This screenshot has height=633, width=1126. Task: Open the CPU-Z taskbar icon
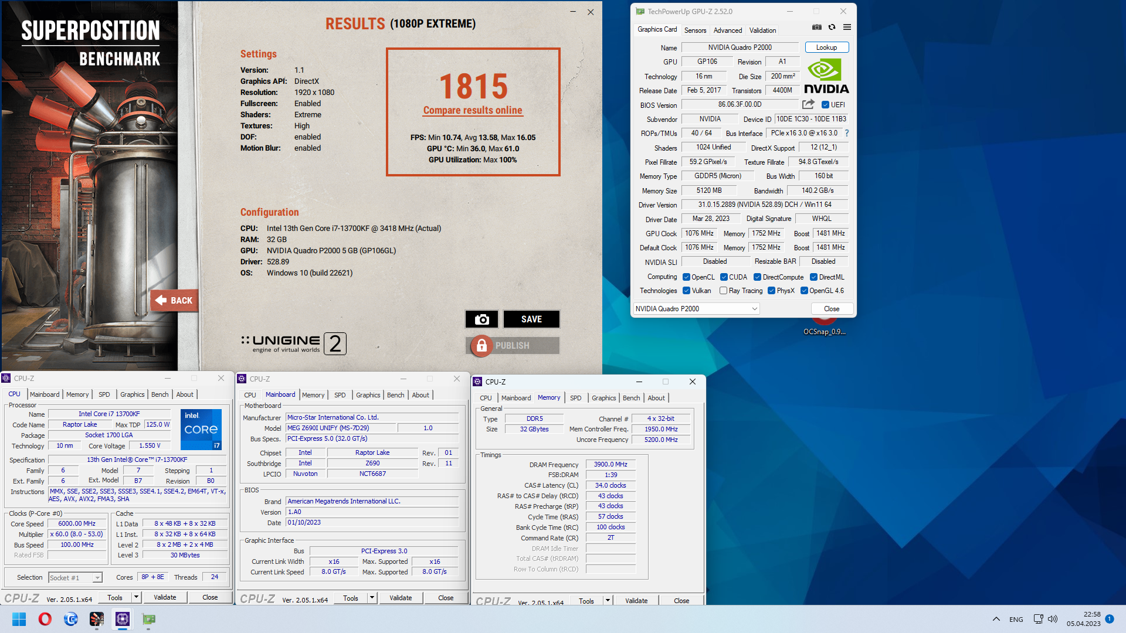(x=122, y=619)
